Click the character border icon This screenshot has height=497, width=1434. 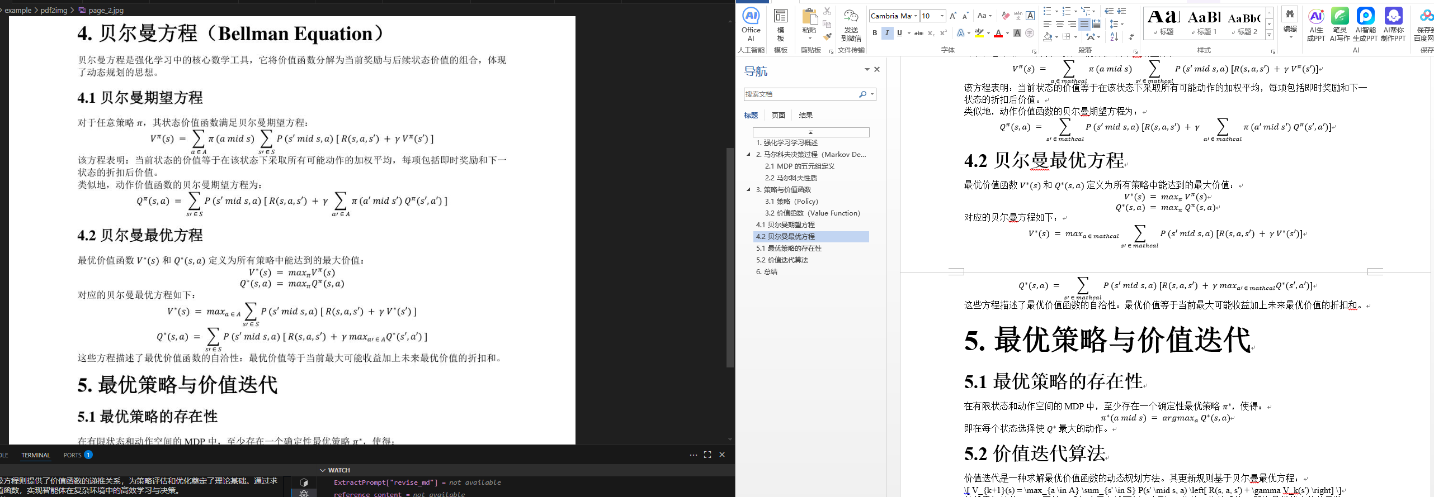pos(1030,16)
